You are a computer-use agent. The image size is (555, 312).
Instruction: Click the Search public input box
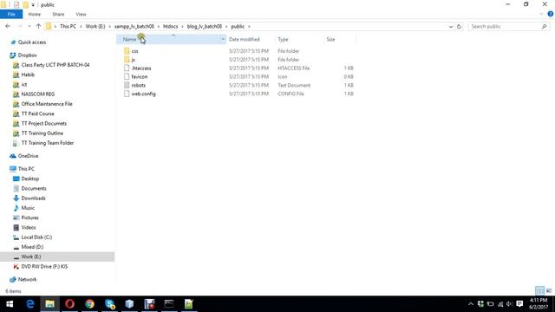pyautogui.click(x=505, y=27)
